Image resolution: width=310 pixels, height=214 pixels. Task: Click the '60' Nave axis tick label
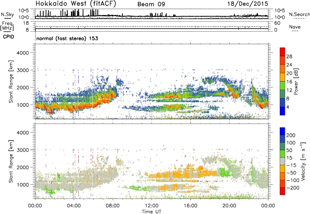click(277, 23)
